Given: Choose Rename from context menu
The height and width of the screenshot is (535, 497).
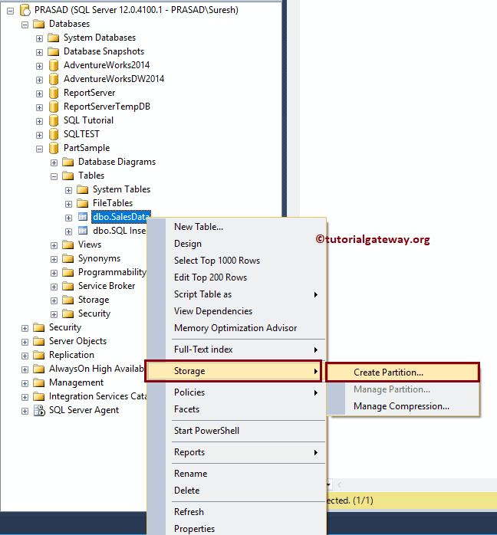Looking at the screenshot, I should [x=237, y=474].
